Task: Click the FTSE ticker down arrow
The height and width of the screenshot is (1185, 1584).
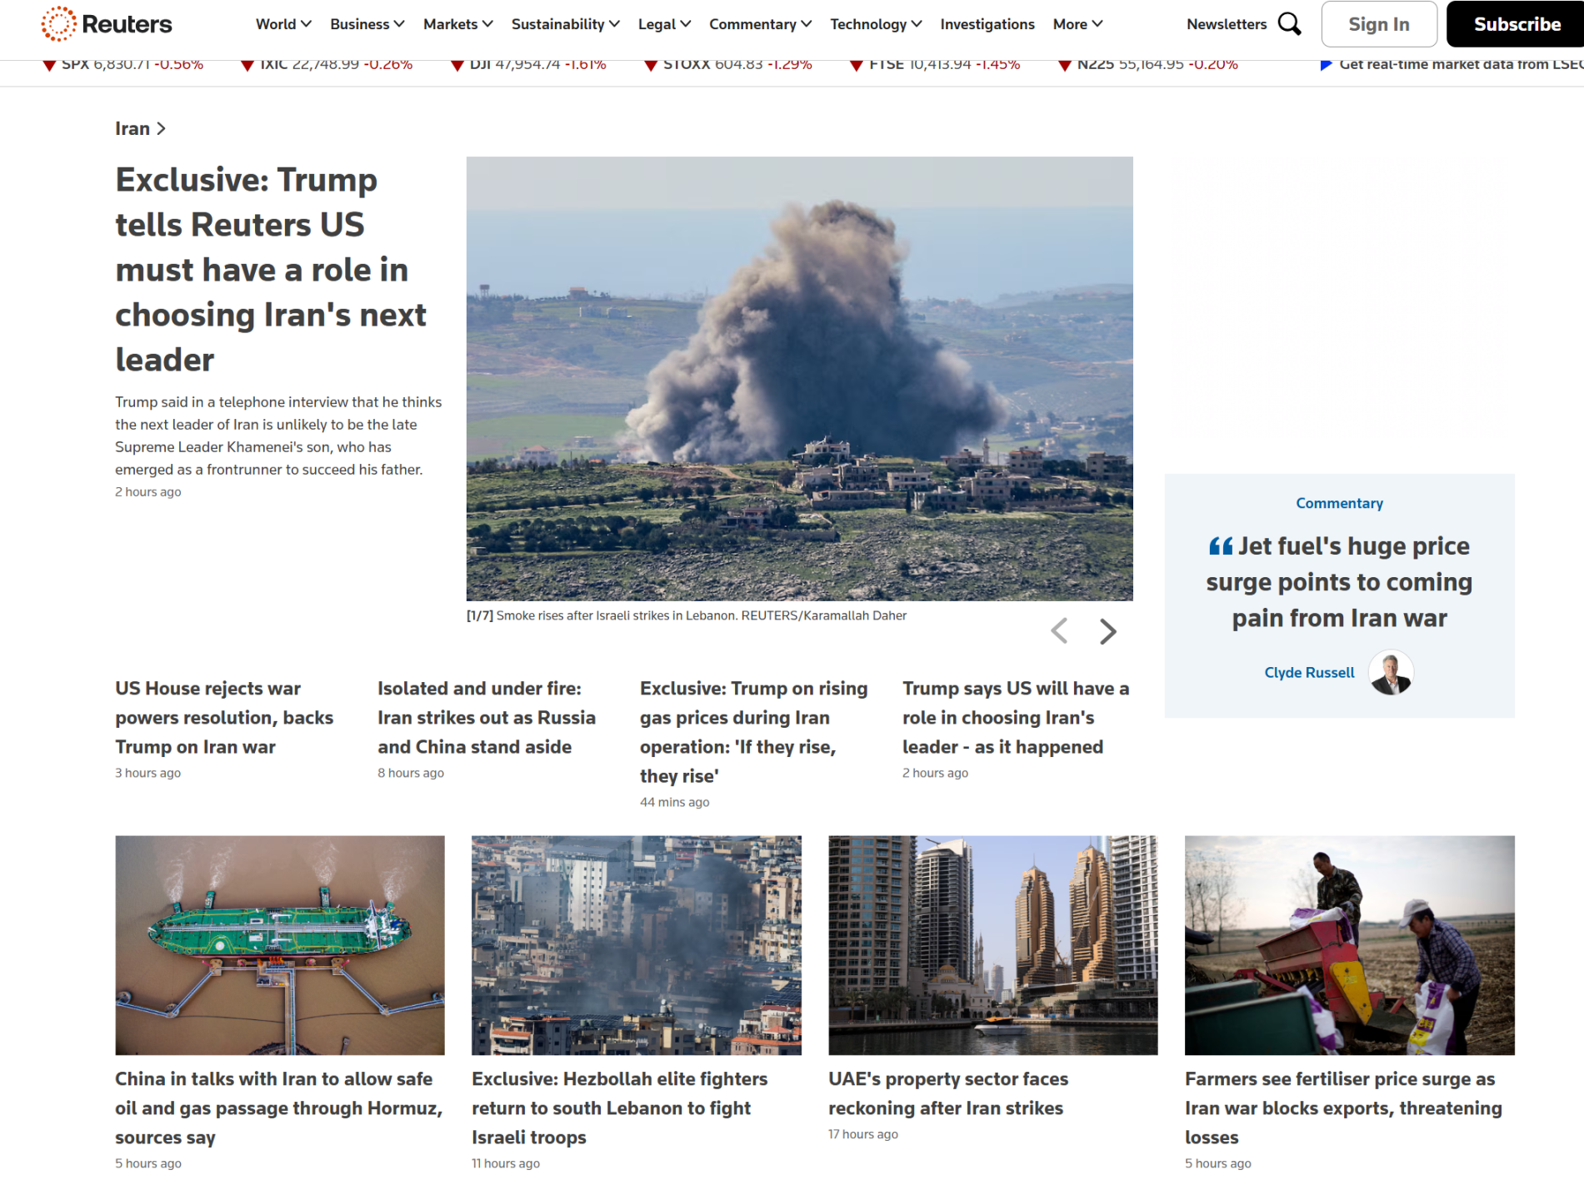Action: tap(856, 65)
